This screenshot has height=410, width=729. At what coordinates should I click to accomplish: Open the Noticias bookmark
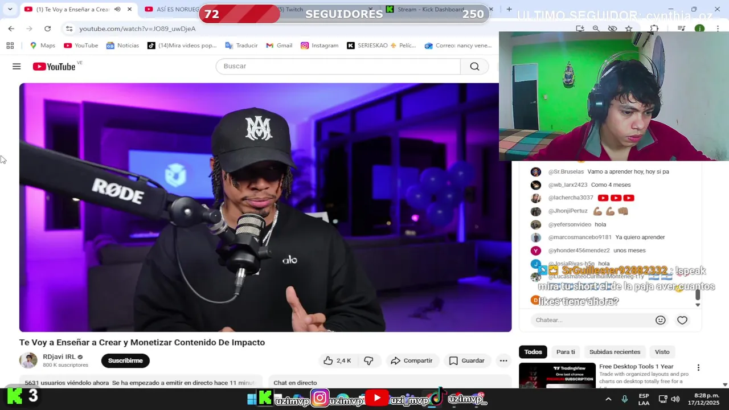click(x=122, y=46)
